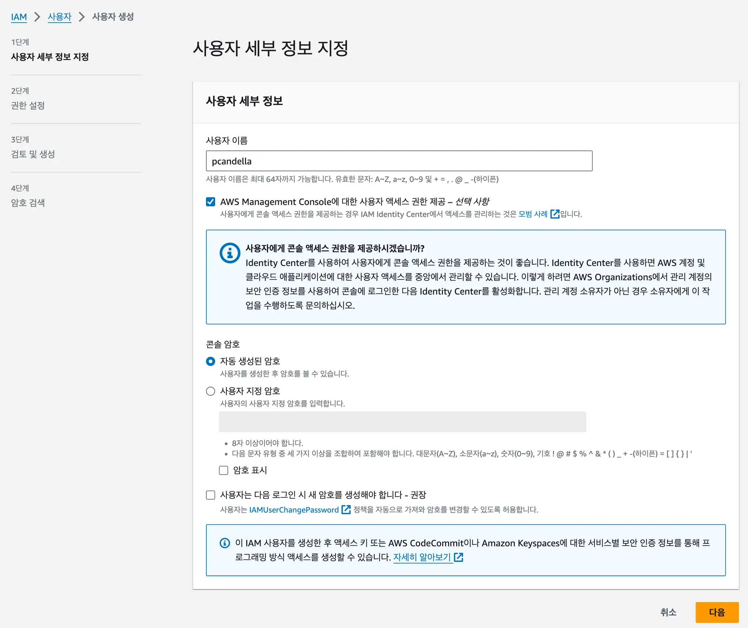748x628 pixels.
Task: Open 사용자 breadcrumb link
Action: click(60, 17)
